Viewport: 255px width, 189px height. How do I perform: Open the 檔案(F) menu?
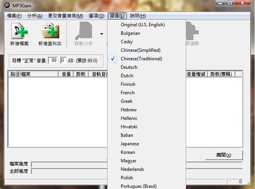coord(14,16)
